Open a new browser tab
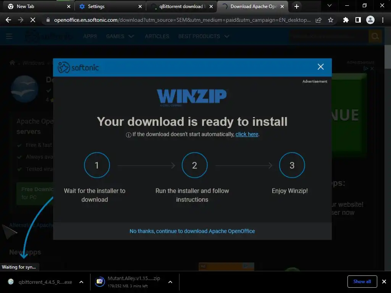Viewport: 391px width, 293px height. click(x=296, y=6)
